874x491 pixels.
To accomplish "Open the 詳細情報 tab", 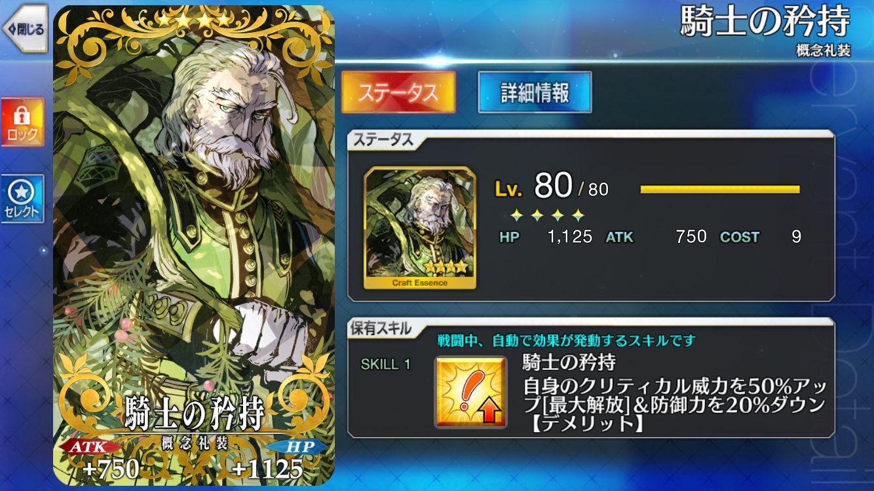I will pos(535,92).
